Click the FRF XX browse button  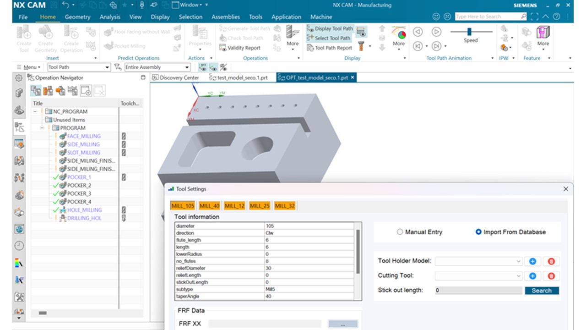coord(343,323)
